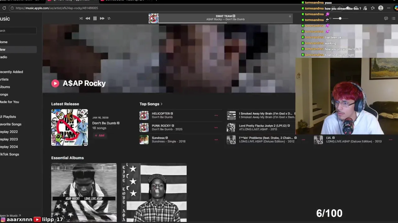Open Radio in the sidebar

pos(3,57)
